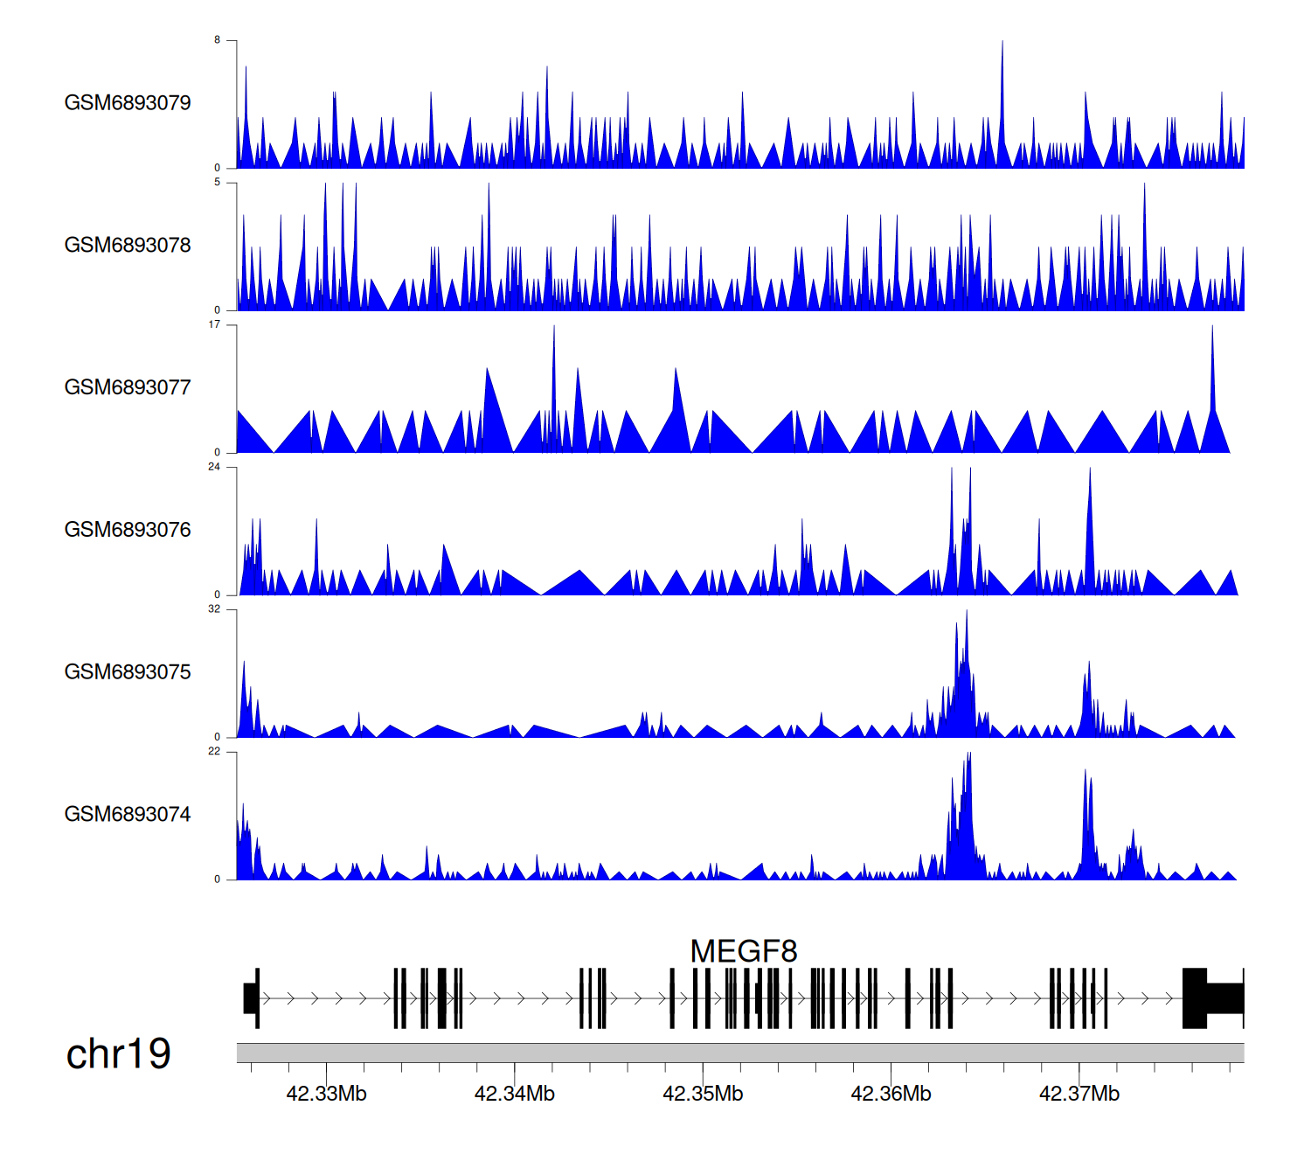Click the y-axis maximum value 32
Viewport: 1311px width, 1154px height.
[x=214, y=609]
